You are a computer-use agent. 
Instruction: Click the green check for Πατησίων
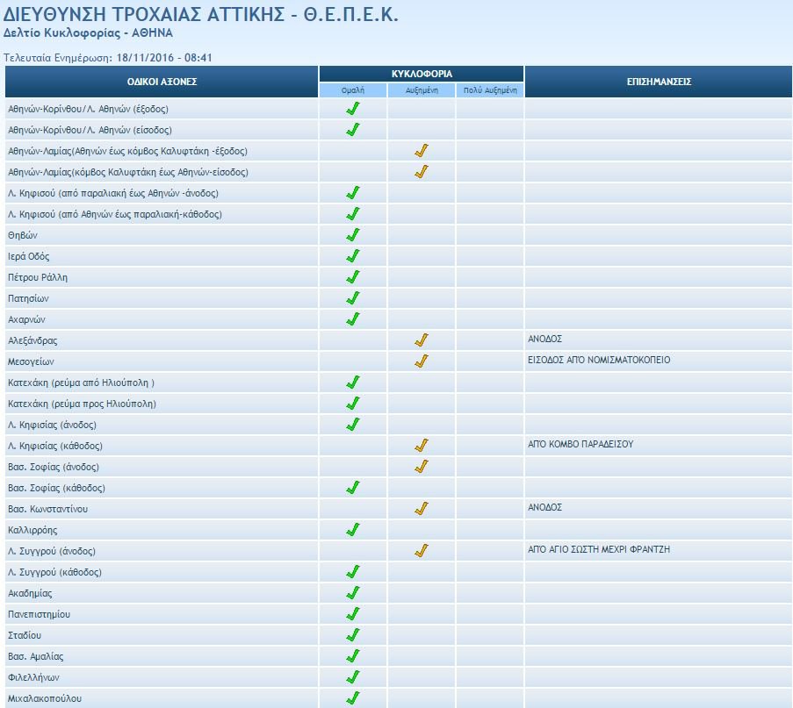click(x=353, y=298)
